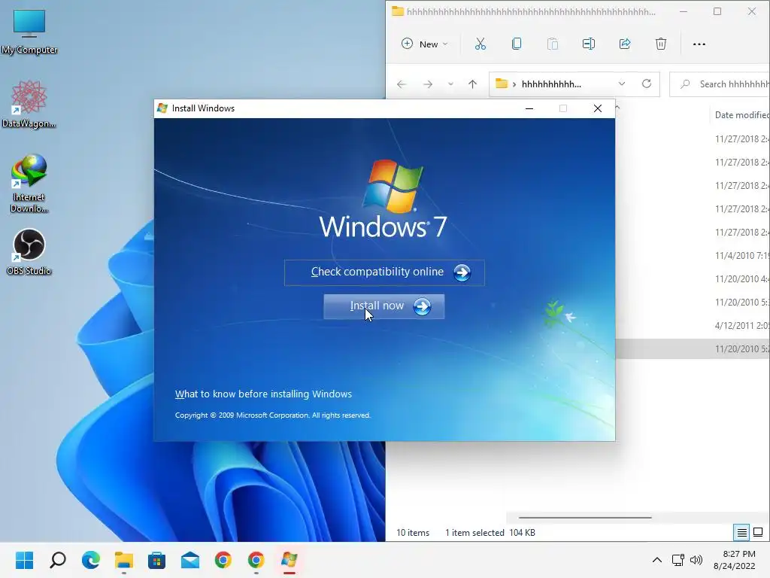
Task: Minimize the Install Windows dialog
Action: tap(529, 108)
